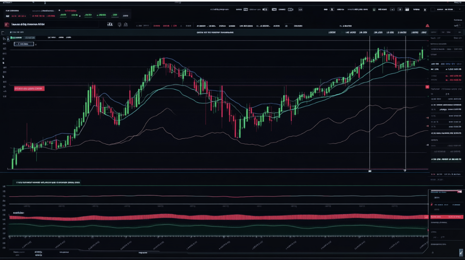
Task: Select the second tab in the bottom-left bar
Action: click(x=38, y=252)
